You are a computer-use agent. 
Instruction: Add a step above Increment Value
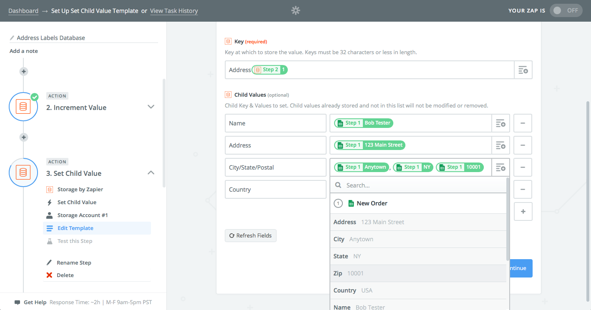24,71
